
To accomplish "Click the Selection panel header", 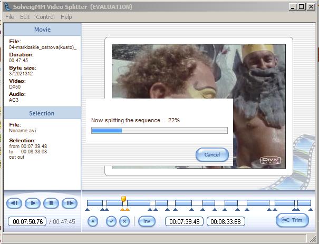I will (x=43, y=113).
